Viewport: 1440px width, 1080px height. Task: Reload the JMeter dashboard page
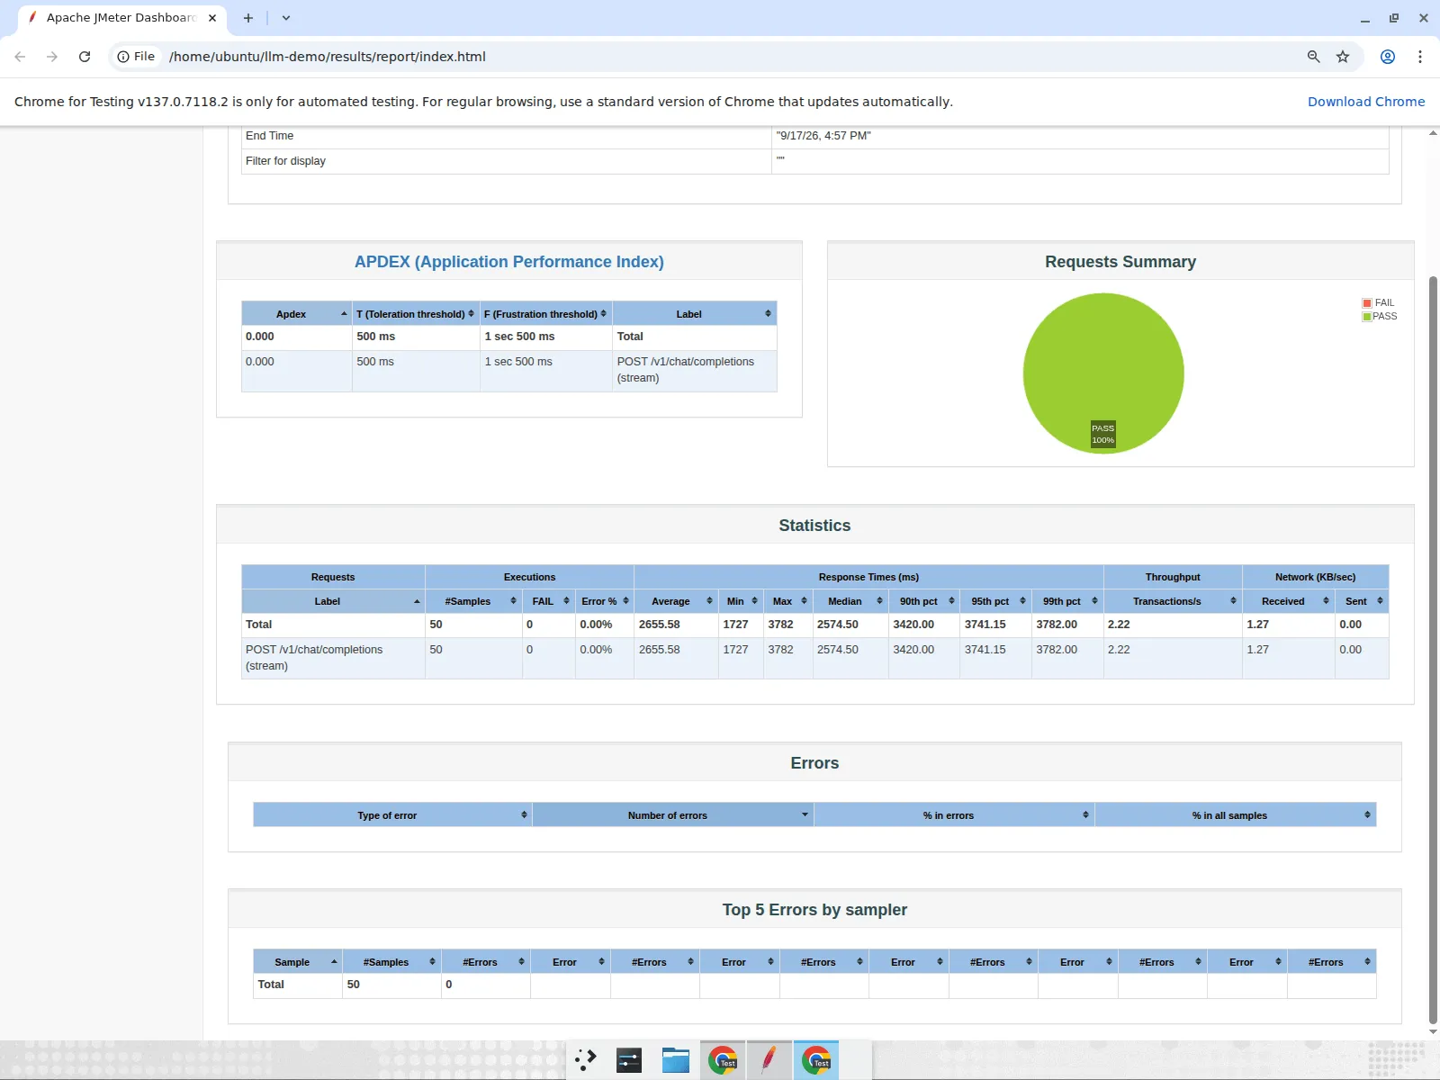pos(85,57)
